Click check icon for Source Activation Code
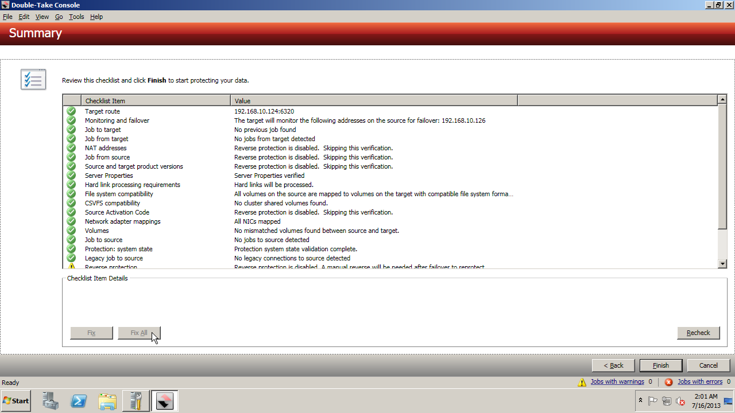The width and height of the screenshot is (735, 413). pyautogui.click(x=71, y=212)
